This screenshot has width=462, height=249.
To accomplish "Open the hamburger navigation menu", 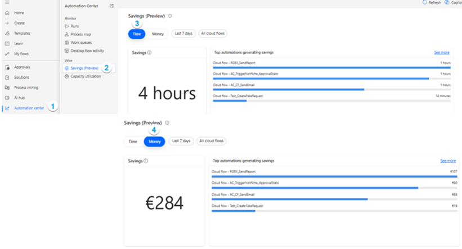I will tap(7, 3).
